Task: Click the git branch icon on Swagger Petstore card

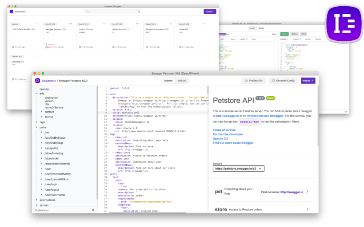Action: pyautogui.click(x=46, y=44)
